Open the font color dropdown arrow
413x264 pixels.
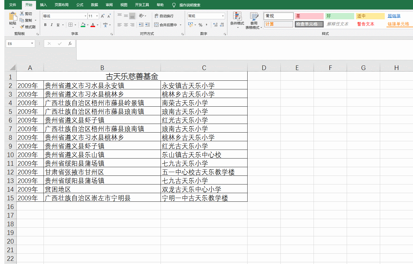(97, 25)
